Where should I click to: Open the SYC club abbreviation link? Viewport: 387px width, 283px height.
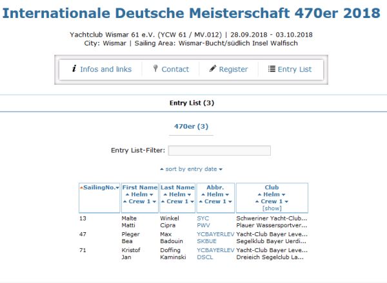(x=203, y=219)
